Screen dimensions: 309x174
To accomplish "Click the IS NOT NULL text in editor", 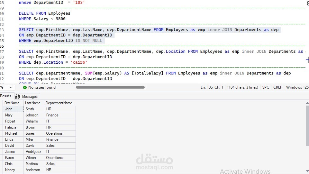I will [x=89, y=41].
